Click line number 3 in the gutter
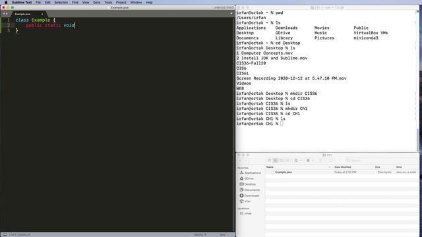The image size is (422, 237). [9, 30]
